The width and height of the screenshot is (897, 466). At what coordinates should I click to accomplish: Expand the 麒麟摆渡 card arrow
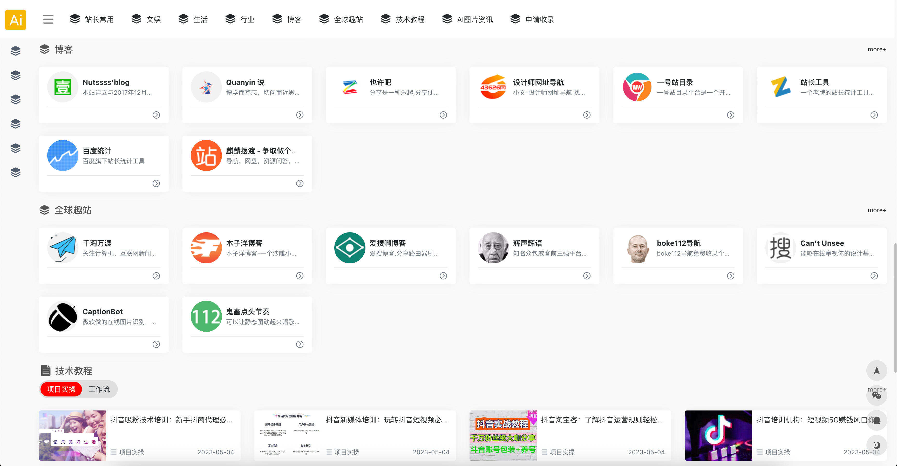click(x=300, y=183)
